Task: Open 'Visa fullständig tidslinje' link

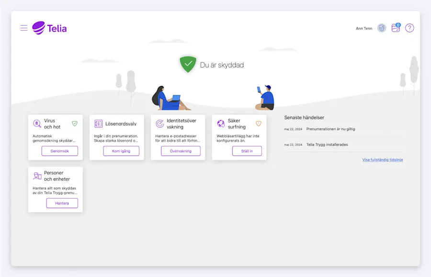Action: [382, 159]
